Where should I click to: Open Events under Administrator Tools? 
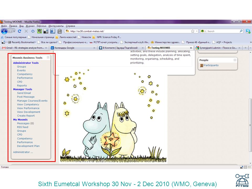21,70
